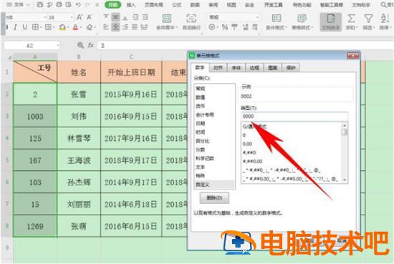Align text to bottom of cell

click(125, 17)
